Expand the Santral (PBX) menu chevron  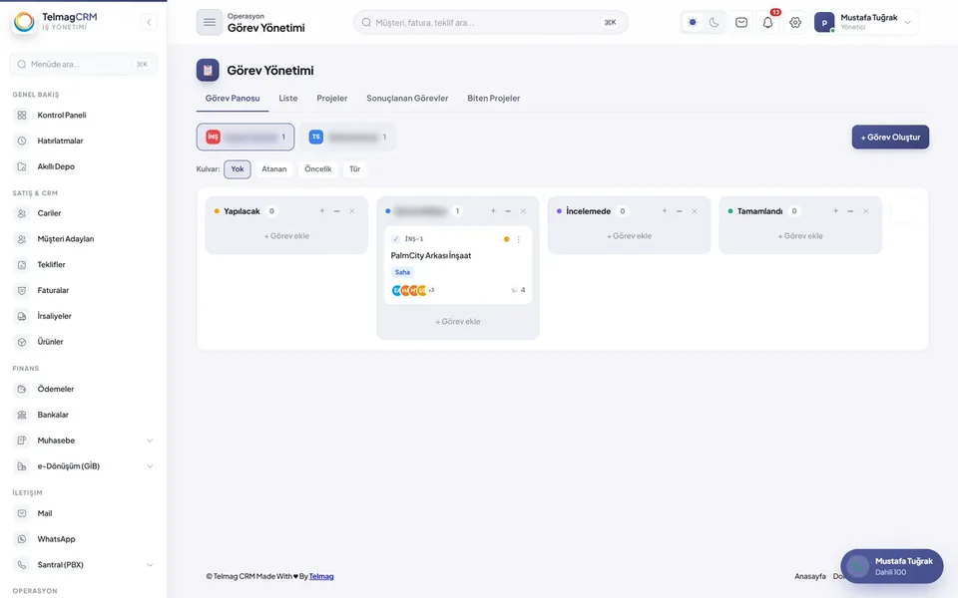(x=150, y=565)
